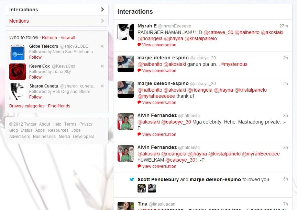This screenshot has width=297, height=210.
Task: Open Alvin Fernandez avatar on 'Mga celebrity' tweet
Action: (x=126, y=121)
